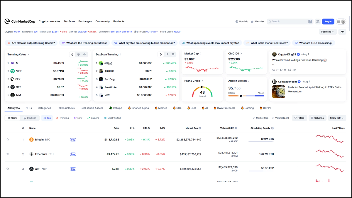
Task: Expand the CMC100 card
Action: pyautogui.click(x=235, y=54)
